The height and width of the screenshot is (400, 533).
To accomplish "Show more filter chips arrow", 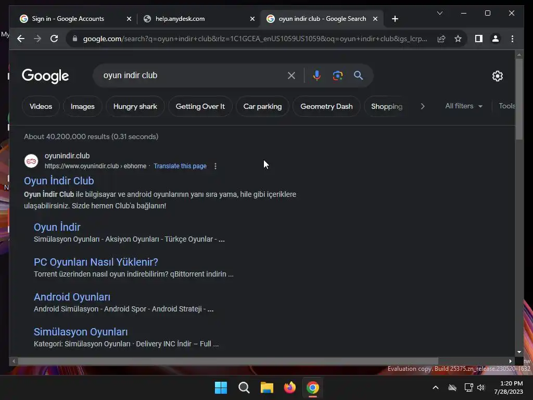I will pyautogui.click(x=423, y=106).
